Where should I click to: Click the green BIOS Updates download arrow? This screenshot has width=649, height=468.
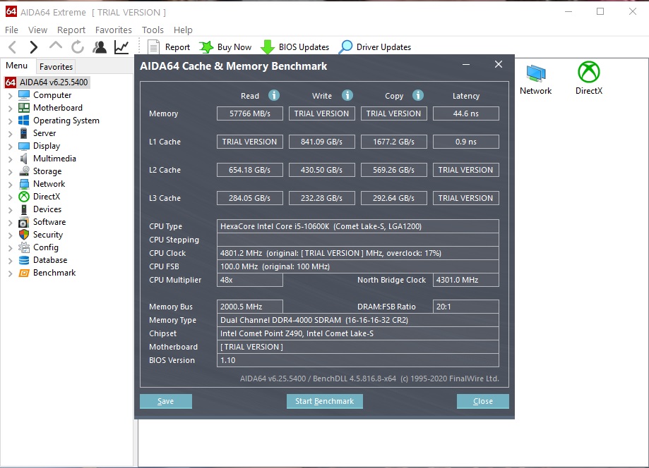pos(268,47)
